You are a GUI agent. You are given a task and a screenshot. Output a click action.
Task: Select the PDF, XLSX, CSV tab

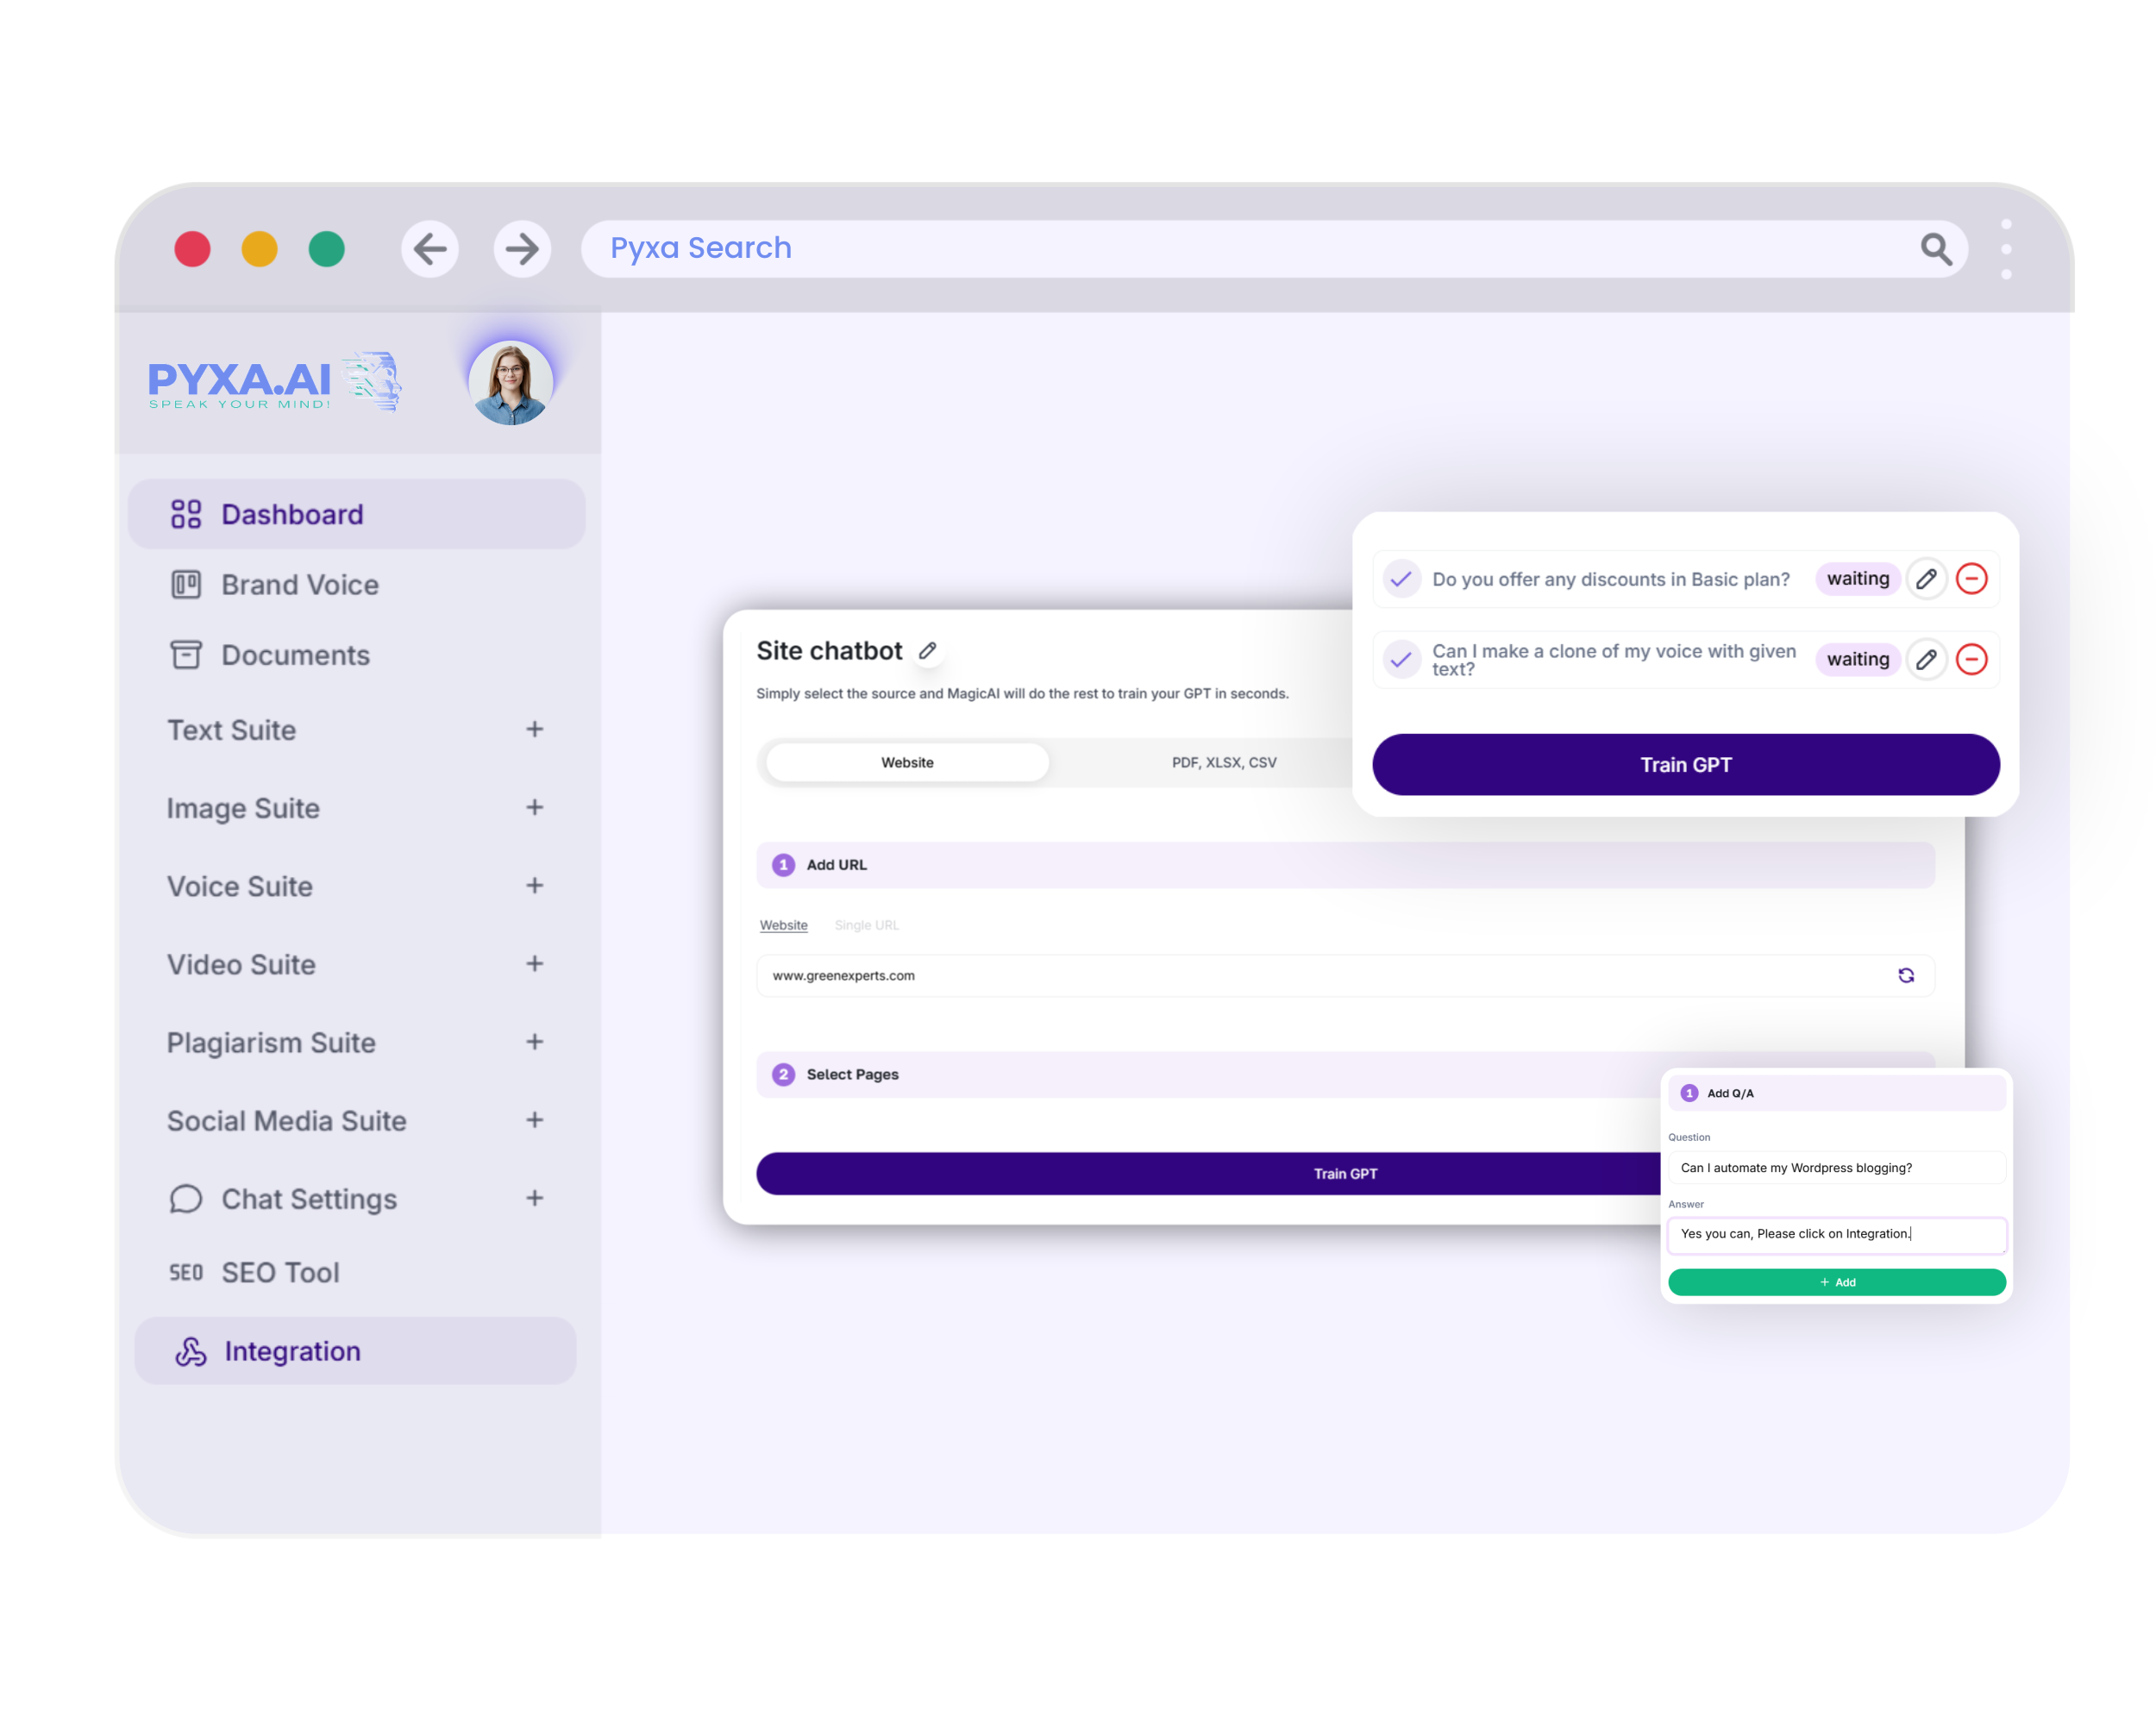coord(1223,762)
